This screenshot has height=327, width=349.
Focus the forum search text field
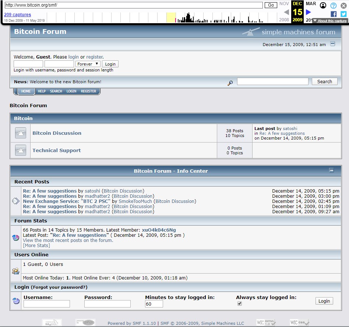[x=273, y=81]
